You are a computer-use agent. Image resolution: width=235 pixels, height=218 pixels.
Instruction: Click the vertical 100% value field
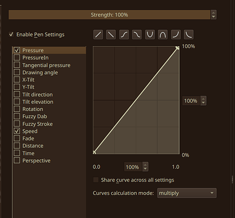191,101
